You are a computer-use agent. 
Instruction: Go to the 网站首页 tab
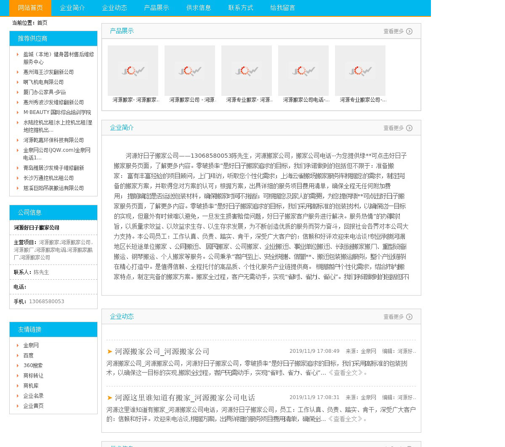click(x=30, y=8)
